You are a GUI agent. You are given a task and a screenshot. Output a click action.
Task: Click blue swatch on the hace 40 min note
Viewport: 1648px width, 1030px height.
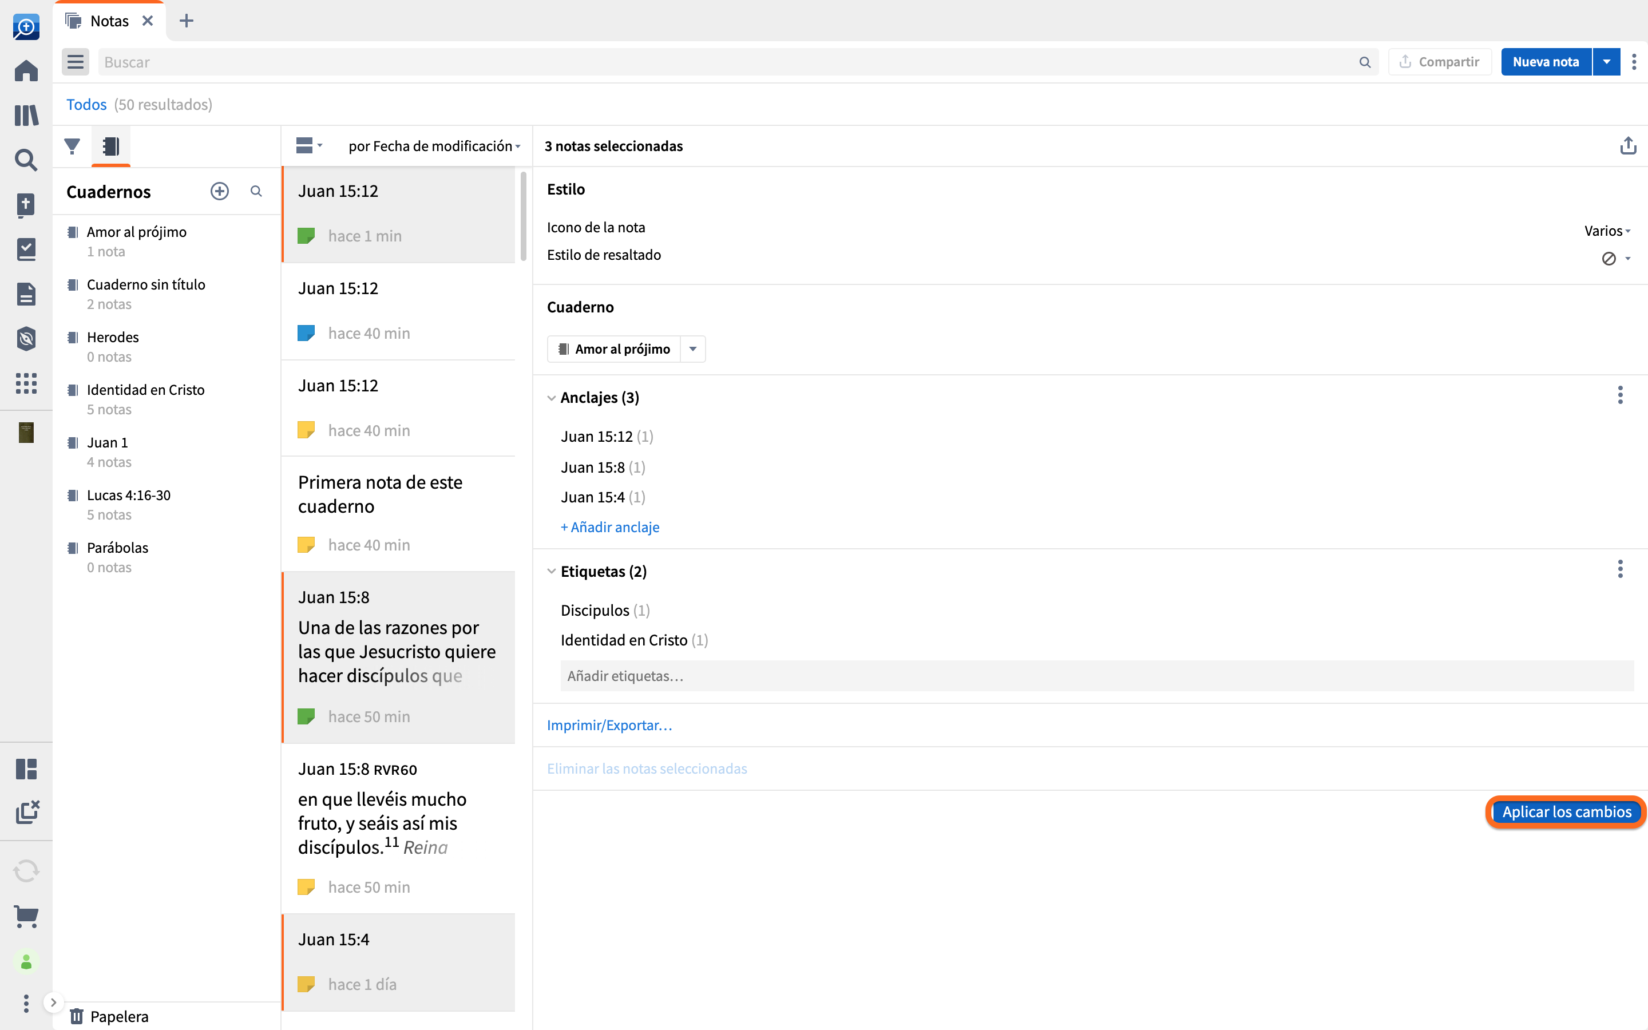point(306,333)
